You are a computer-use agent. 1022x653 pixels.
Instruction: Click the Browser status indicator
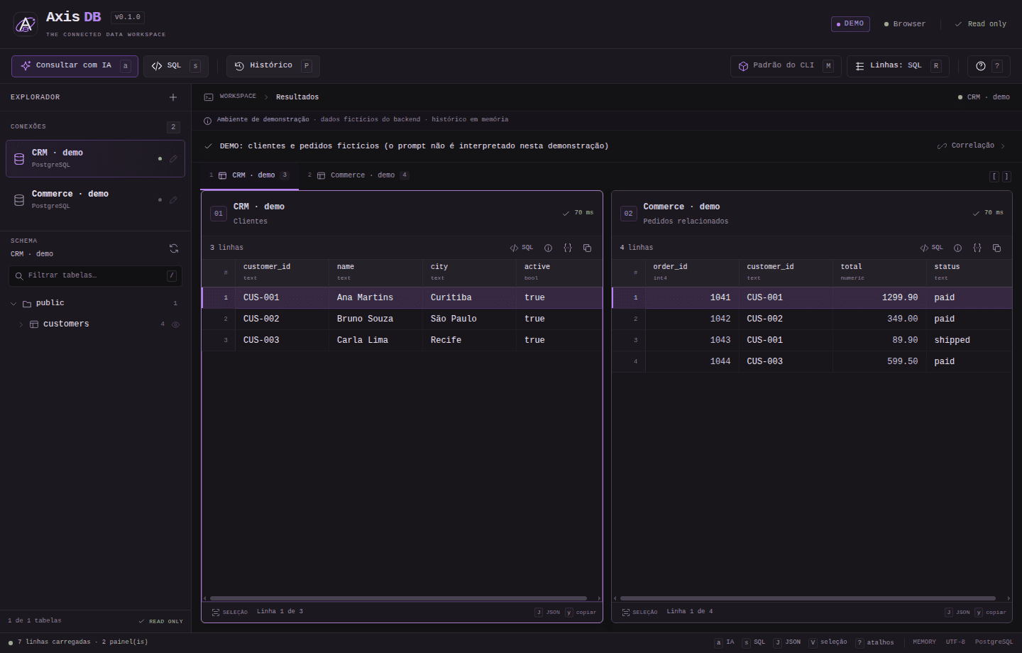(x=905, y=24)
